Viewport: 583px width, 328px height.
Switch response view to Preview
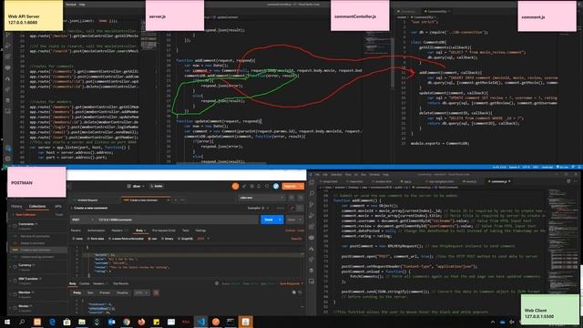105,292
